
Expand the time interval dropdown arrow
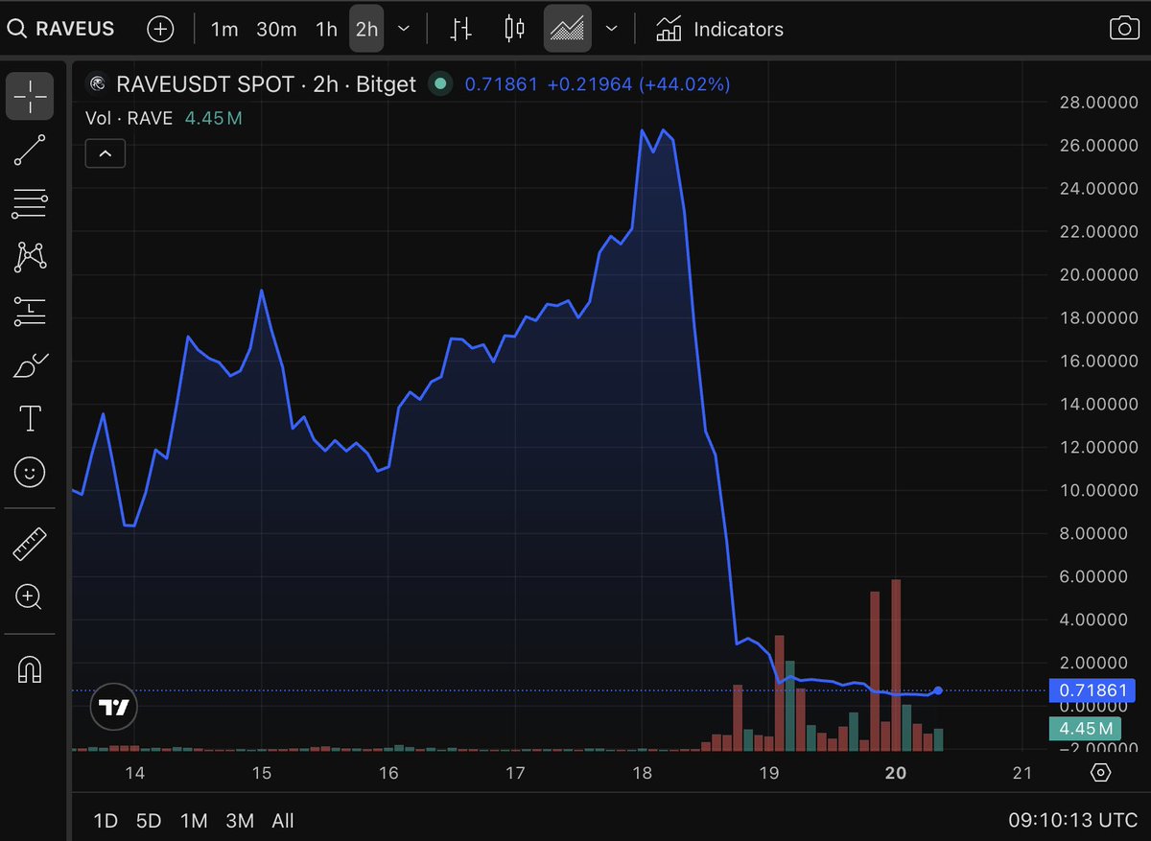(404, 29)
